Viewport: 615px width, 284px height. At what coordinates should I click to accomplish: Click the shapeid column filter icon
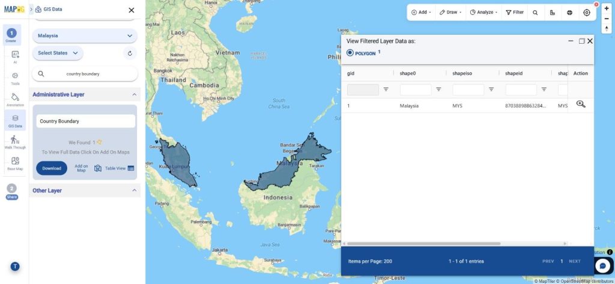pos(544,90)
